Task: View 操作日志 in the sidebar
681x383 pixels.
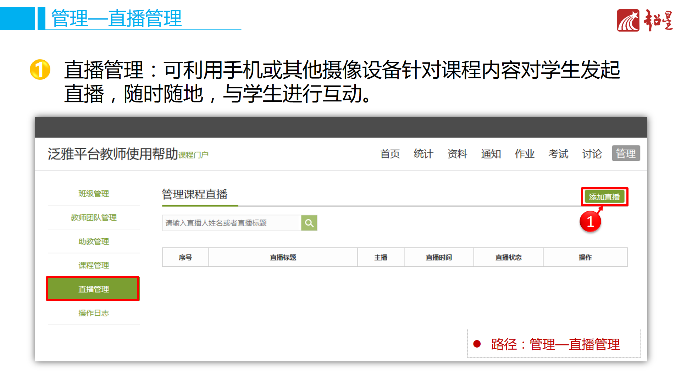Action: [94, 313]
